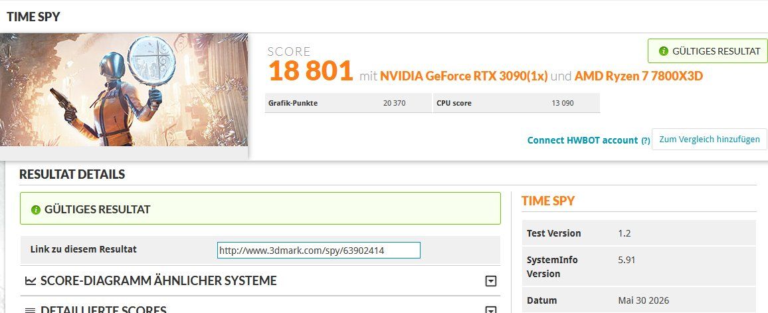Click orange TIME SPY sidebar heading
The width and height of the screenshot is (768, 313).
[548, 200]
